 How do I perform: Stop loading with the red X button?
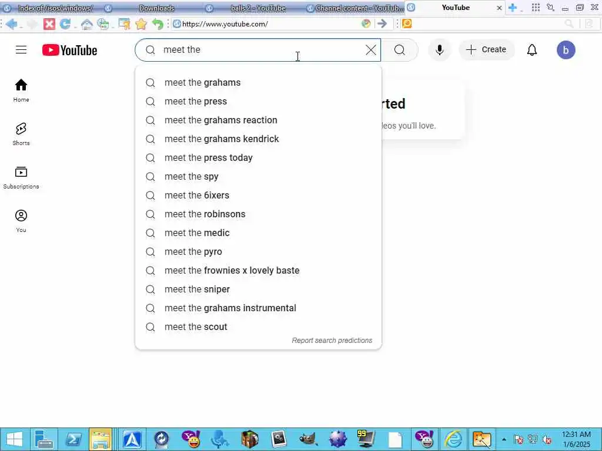49,24
